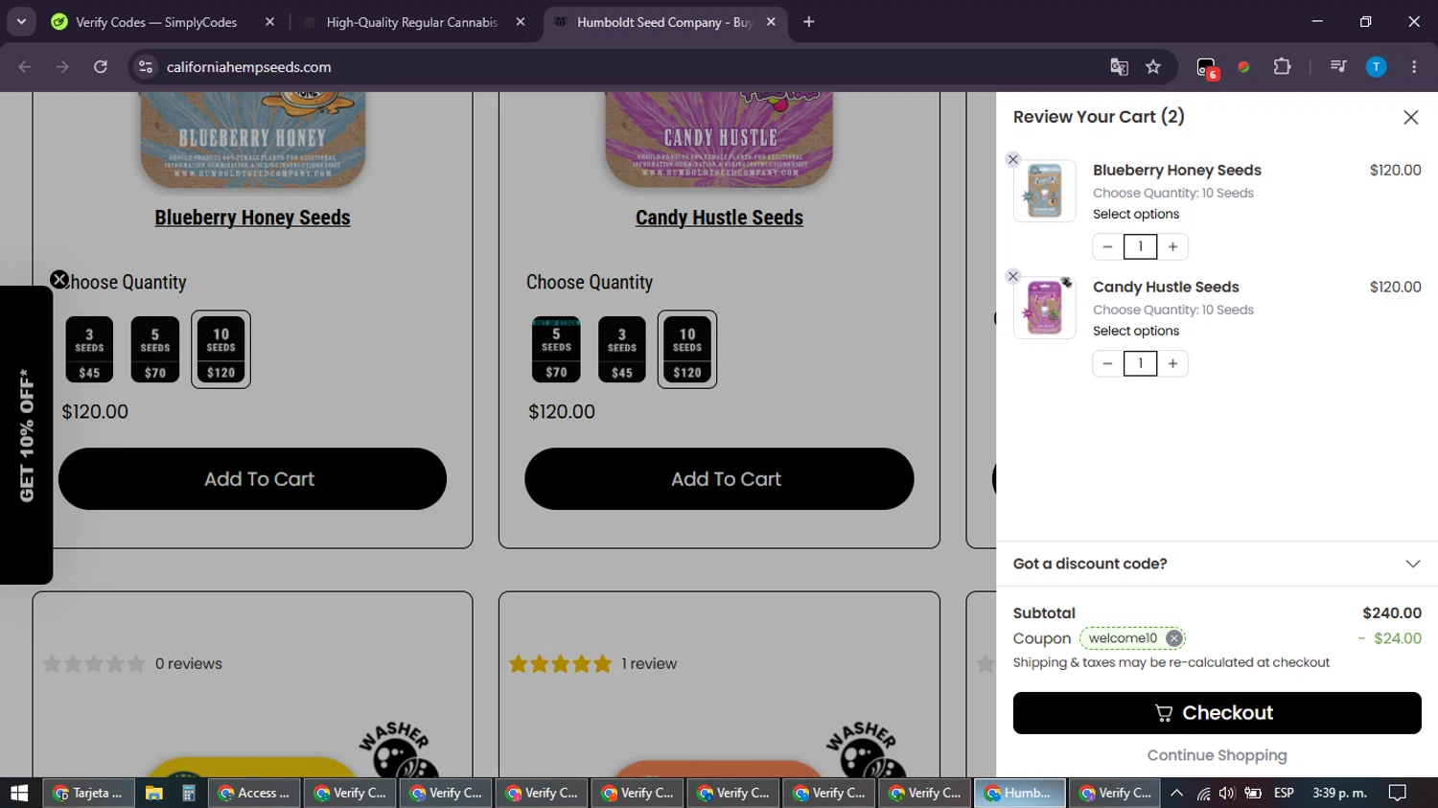Click Select options under Candy Hustle Seeds
The height and width of the screenshot is (808, 1438).
click(x=1136, y=332)
